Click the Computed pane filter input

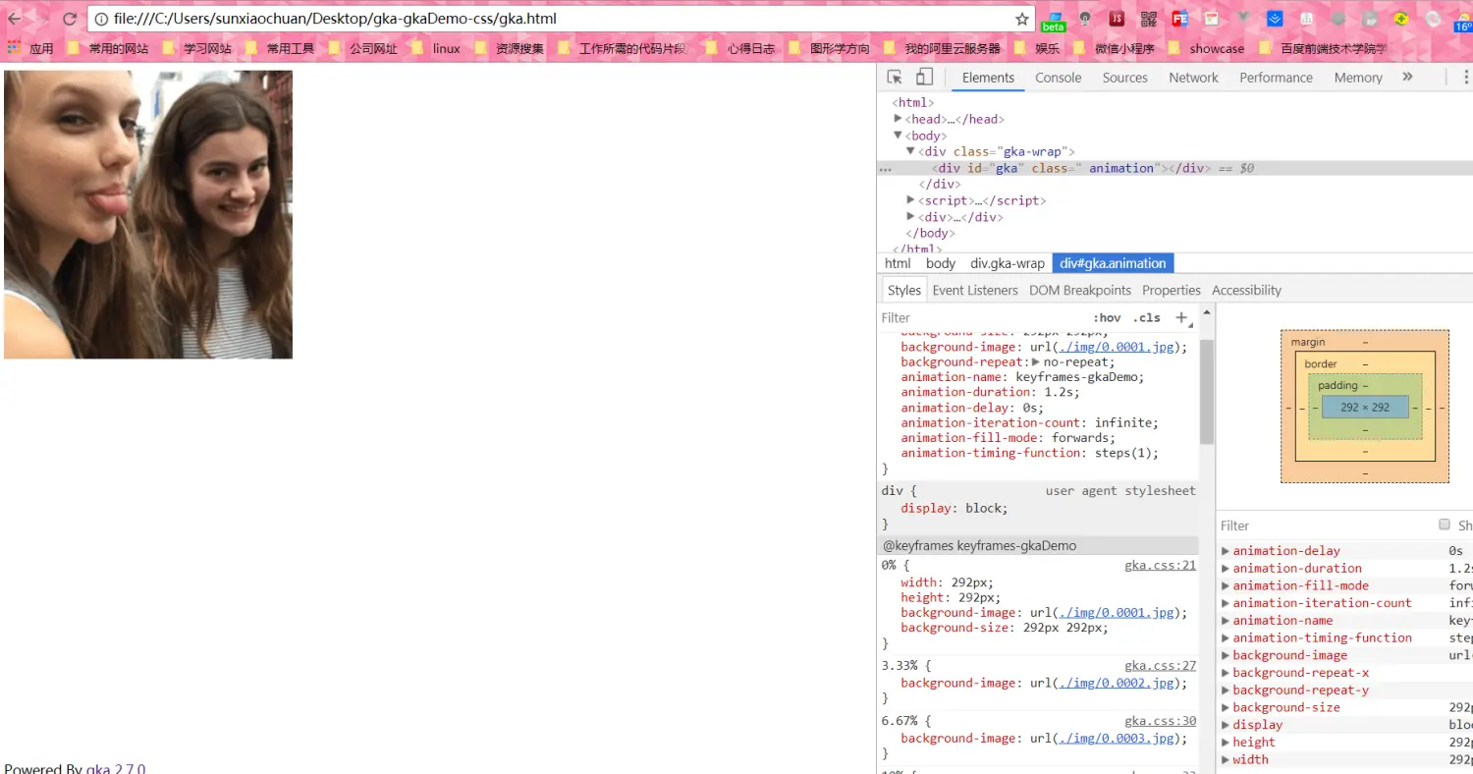[1326, 525]
